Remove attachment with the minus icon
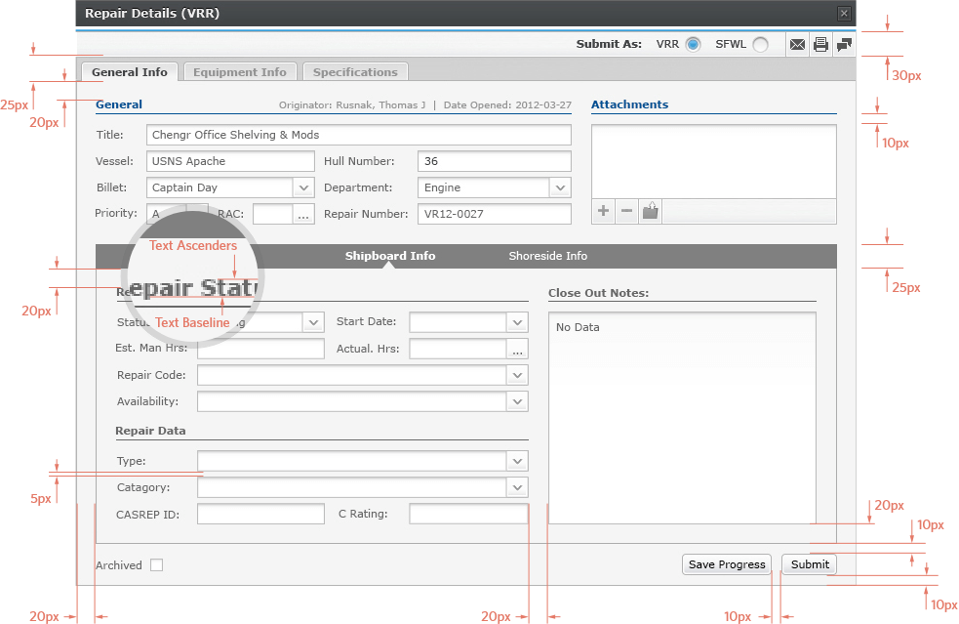 click(x=626, y=211)
